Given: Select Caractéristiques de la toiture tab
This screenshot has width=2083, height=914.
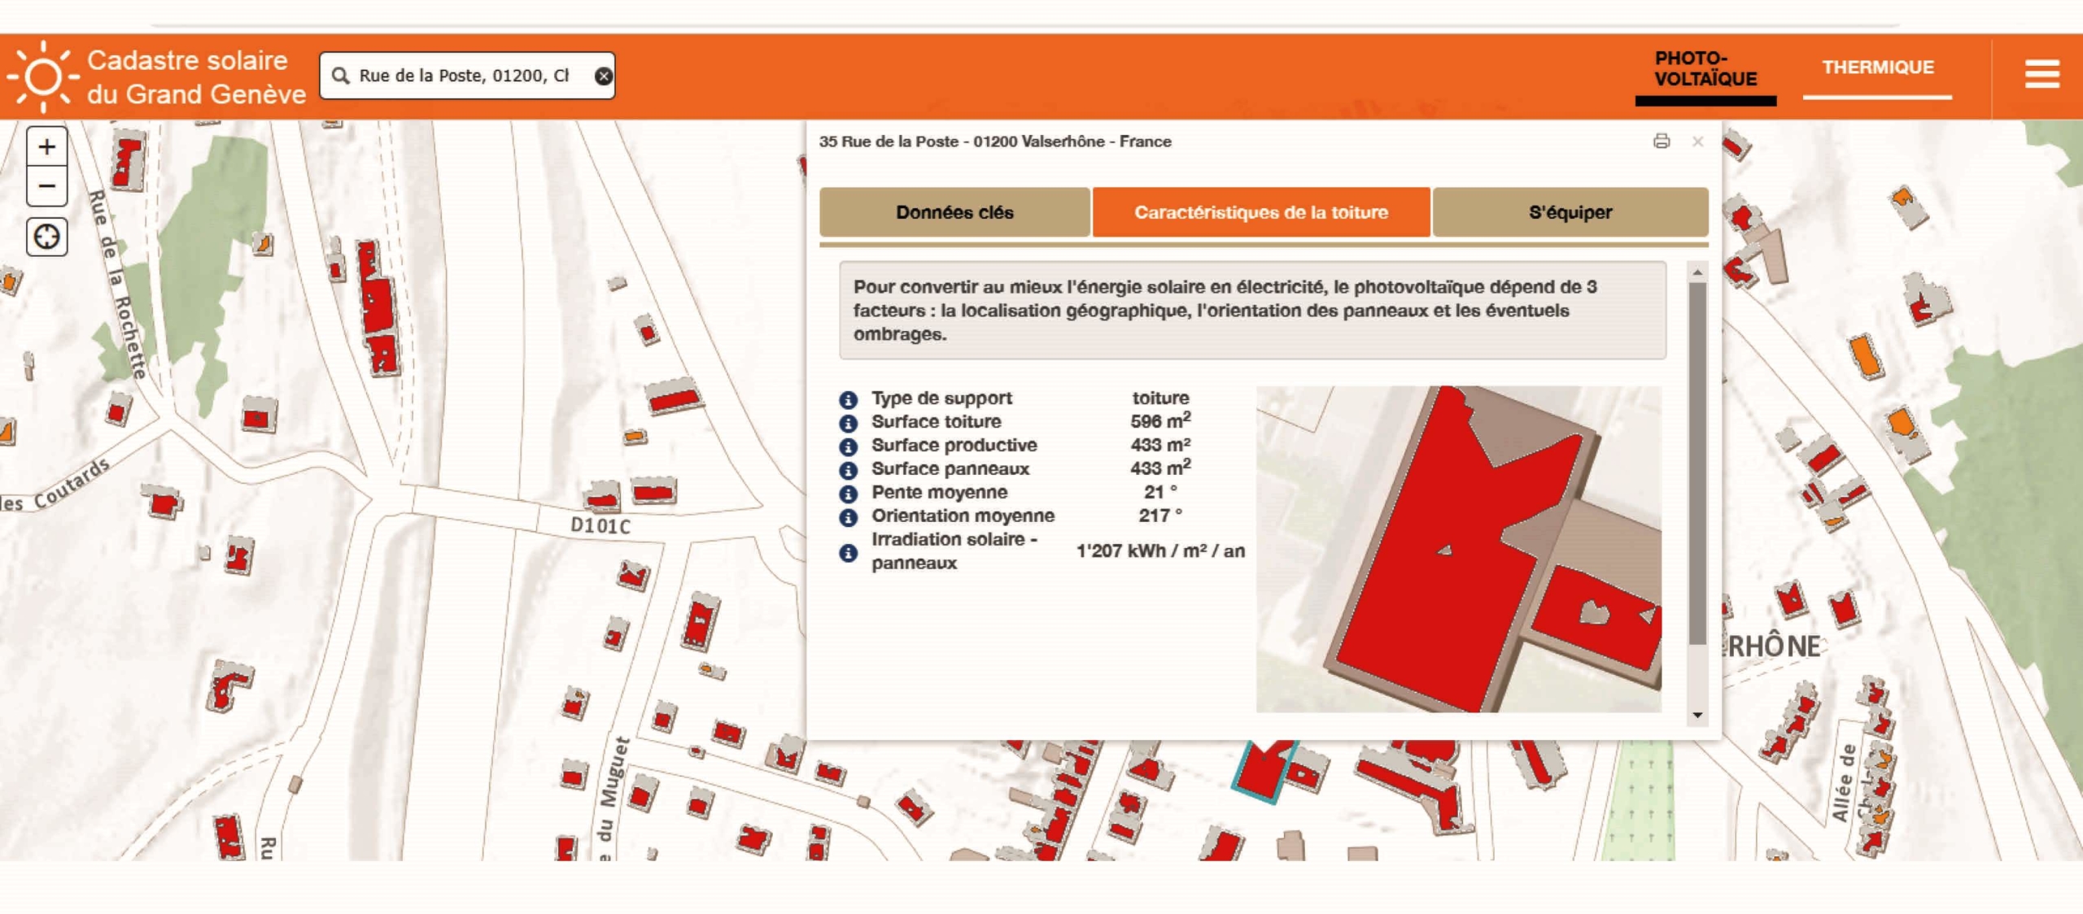Looking at the screenshot, I should tap(1261, 212).
